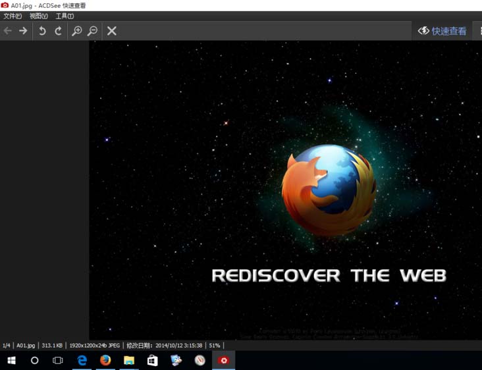482x370 pixels.
Task: Click the ACDSee icon in the title bar
Action: [5, 5]
